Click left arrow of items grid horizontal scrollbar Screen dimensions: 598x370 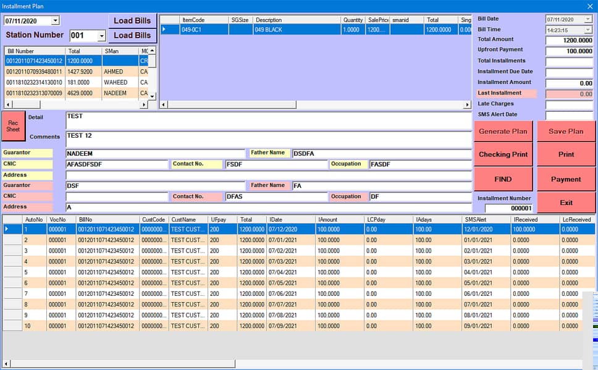(164, 104)
